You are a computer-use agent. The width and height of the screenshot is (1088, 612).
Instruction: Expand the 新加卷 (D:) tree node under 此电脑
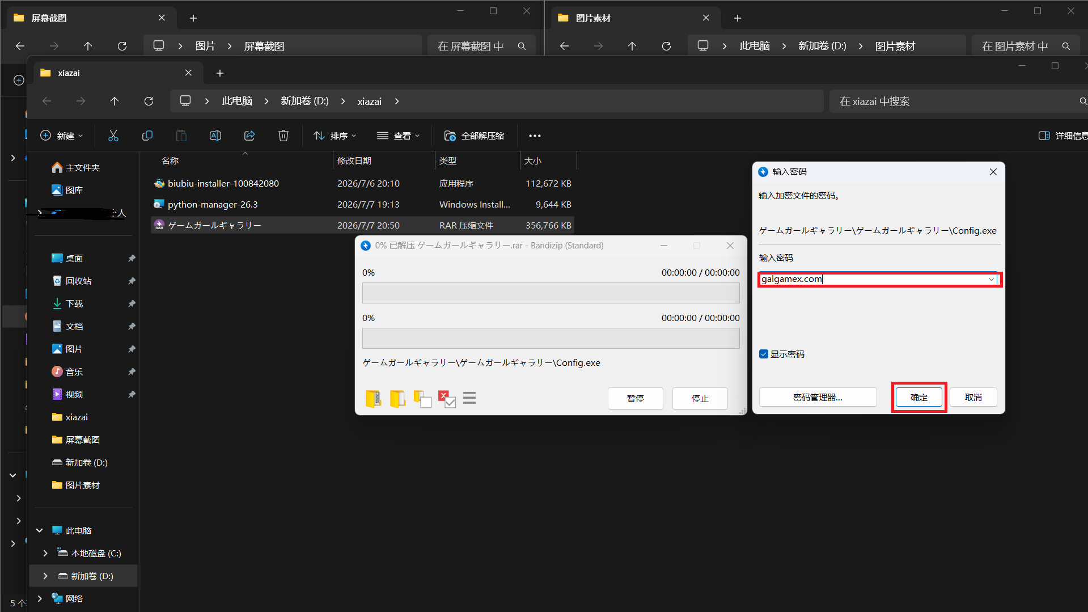coord(45,576)
